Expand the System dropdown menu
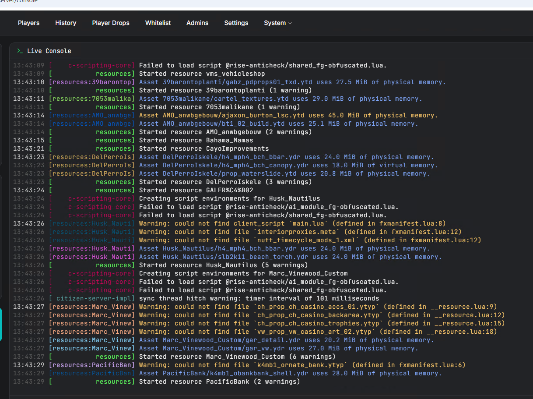The width and height of the screenshot is (533, 399). (x=278, y=23)
